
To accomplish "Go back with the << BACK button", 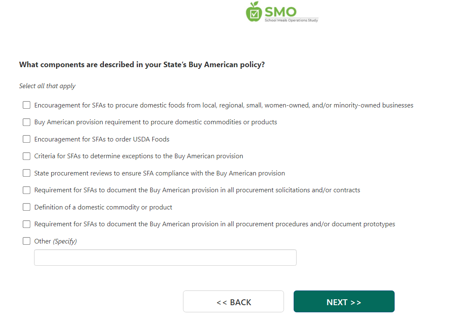I will pyautogui.click(x=233, y=302).
